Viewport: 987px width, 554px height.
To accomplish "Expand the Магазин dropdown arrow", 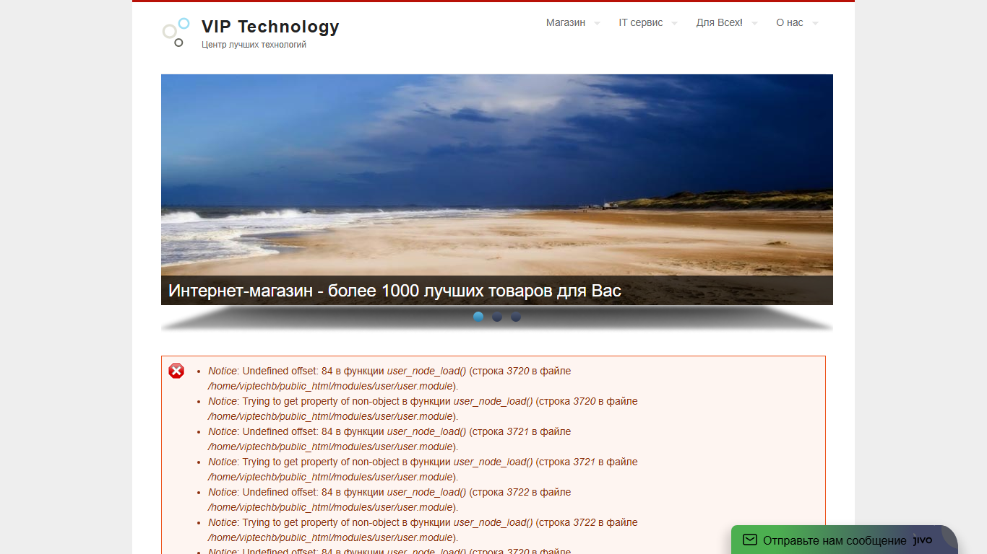I will (x=597, y=23).
